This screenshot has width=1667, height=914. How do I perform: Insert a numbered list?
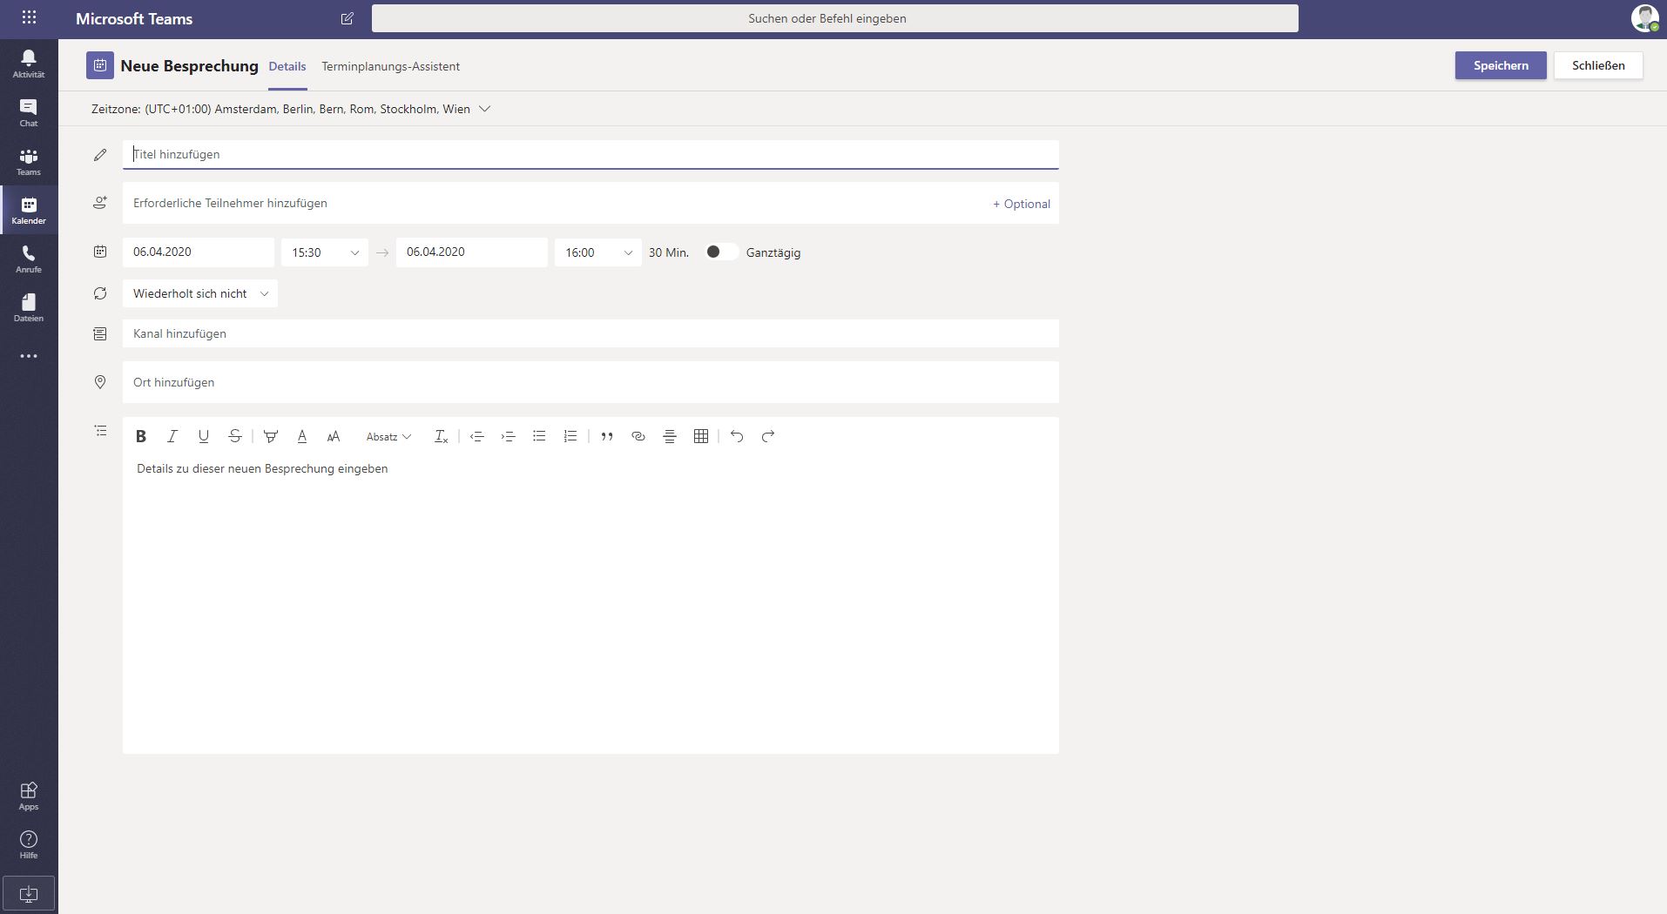[570, 436]
